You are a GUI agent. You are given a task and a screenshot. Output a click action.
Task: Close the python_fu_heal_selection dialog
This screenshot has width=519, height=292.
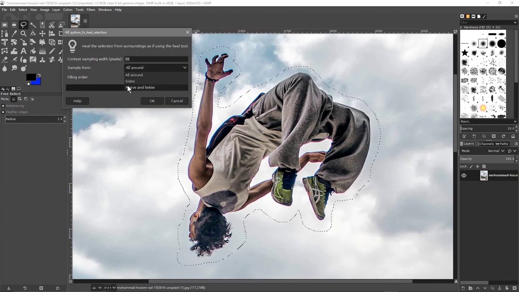coord(187,32)
